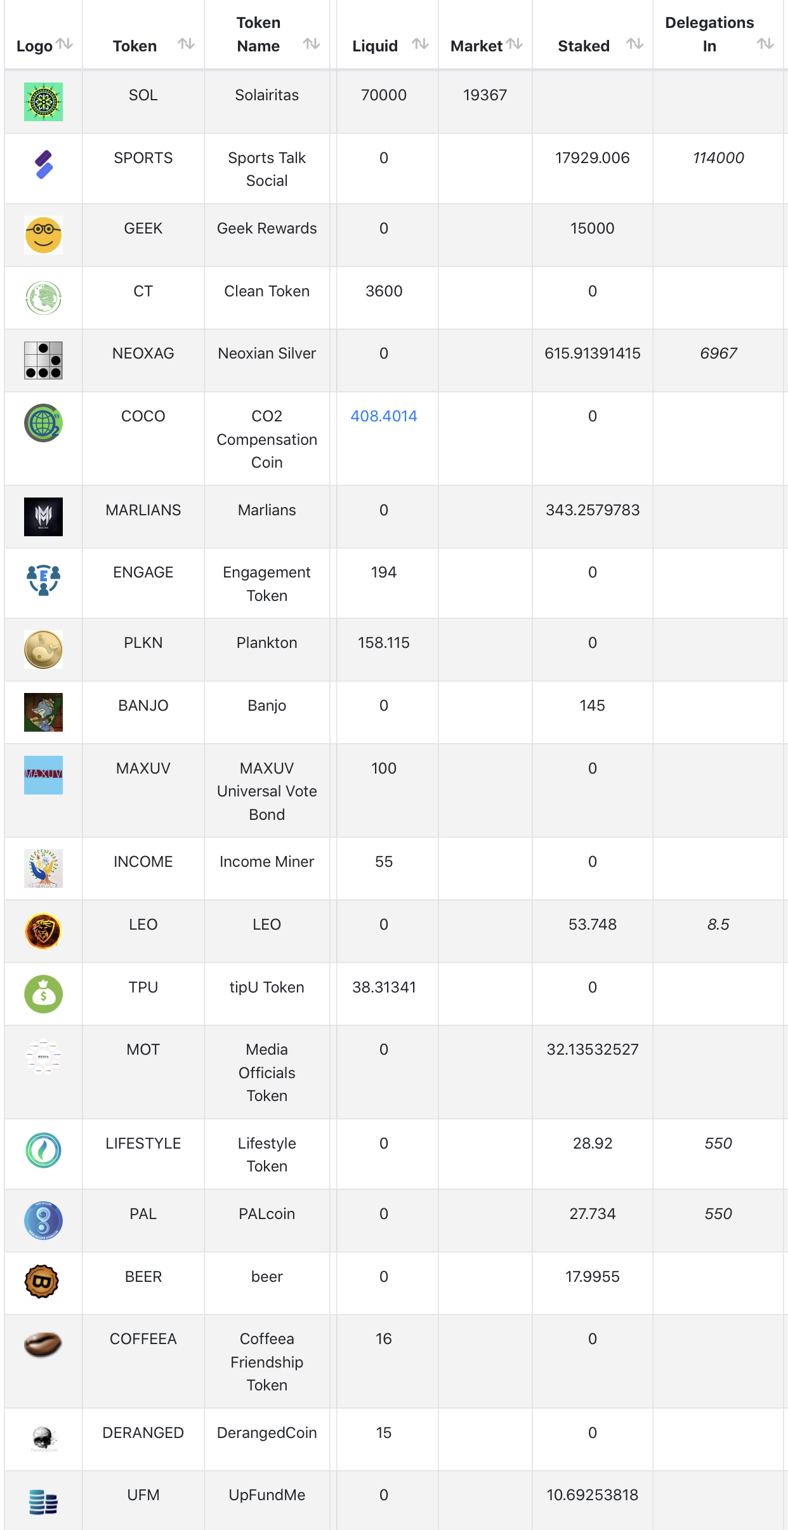Select the 114000 SPORTS delegations value
The image size is (788, 1530).
pyautogui.click(x=718, y=158)
